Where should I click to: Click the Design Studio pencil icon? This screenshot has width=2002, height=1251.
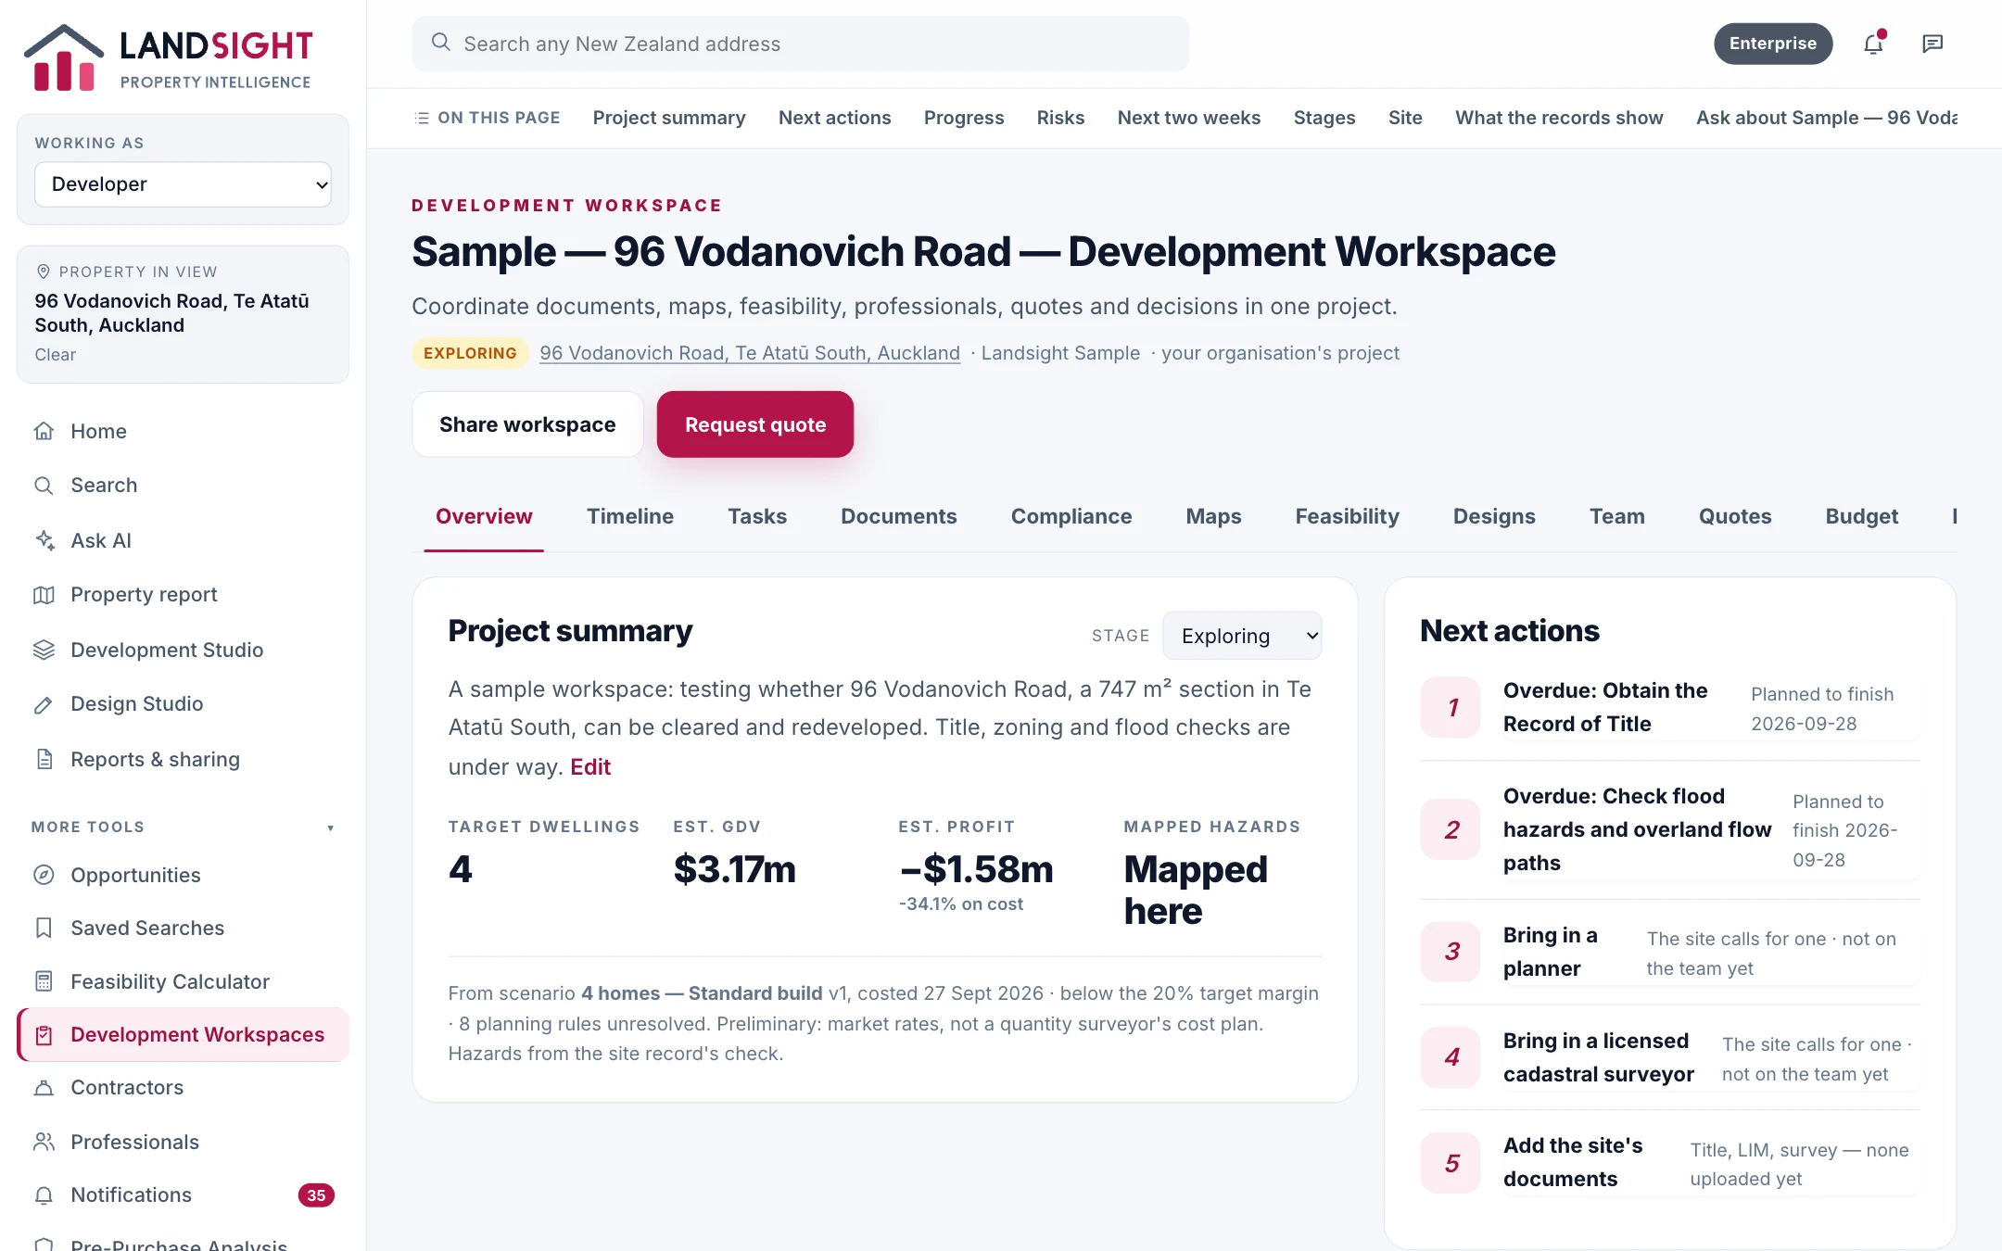pyautogui.click(x=44, y=704)
